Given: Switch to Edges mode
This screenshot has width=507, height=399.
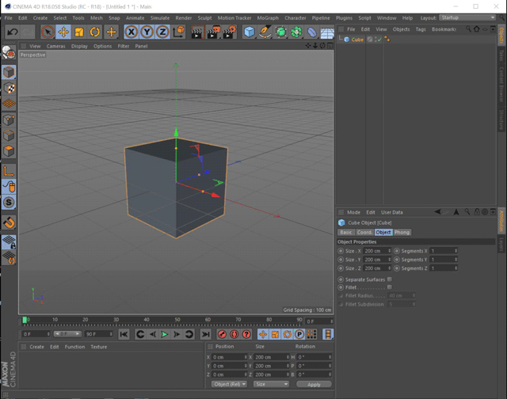Looking at the screenshot, I should coord(9,135).
